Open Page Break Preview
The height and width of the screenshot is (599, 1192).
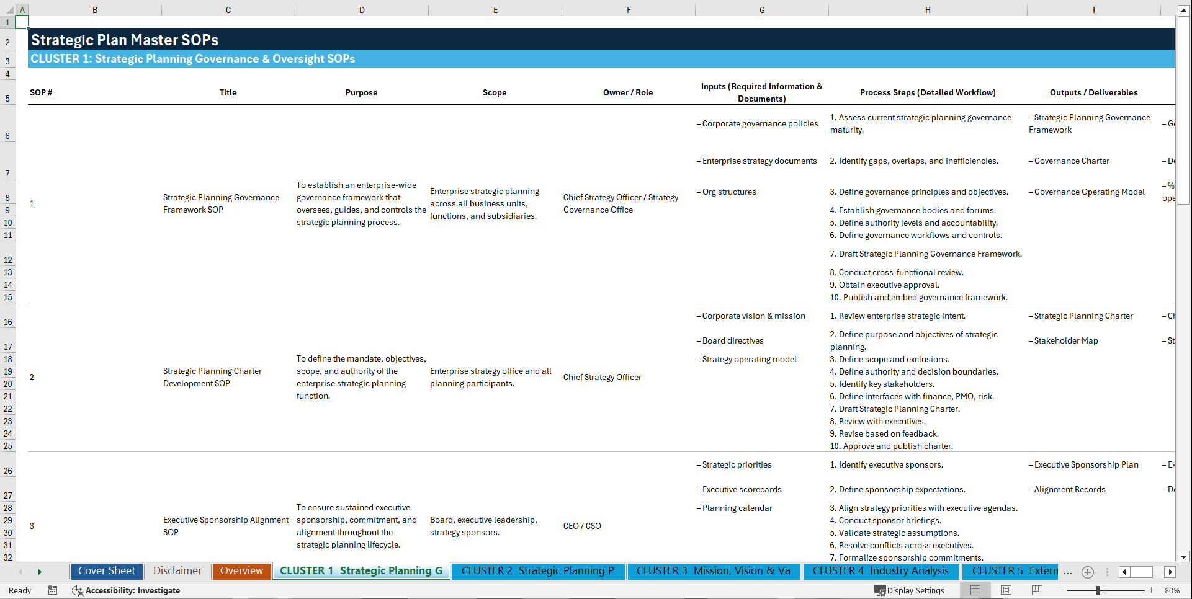tap(1037, 590)
